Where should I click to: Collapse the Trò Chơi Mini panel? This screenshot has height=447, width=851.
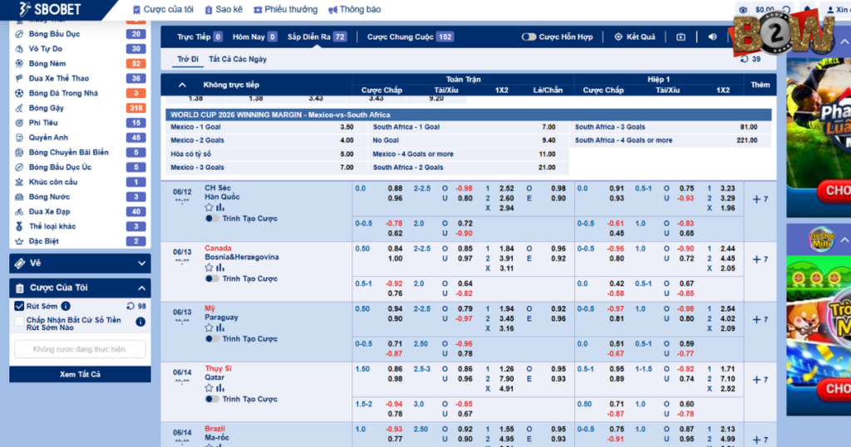pyautogui.click(x=844, y=240)
